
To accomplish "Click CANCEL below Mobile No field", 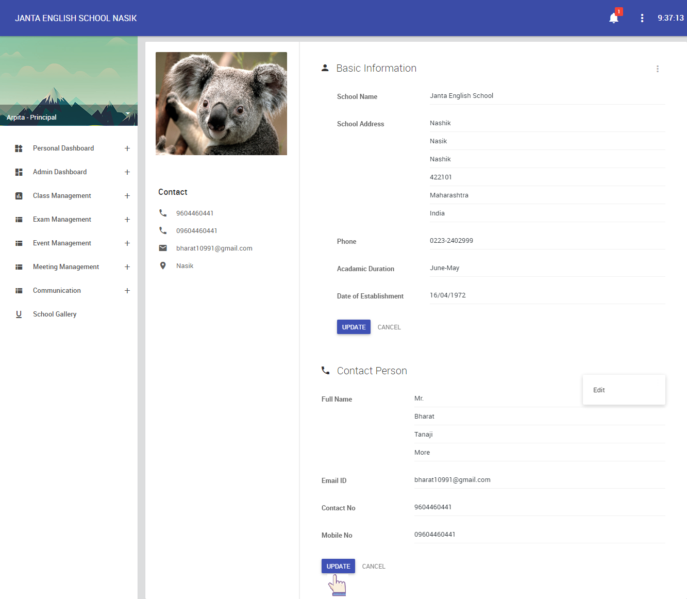I will 373,566.
